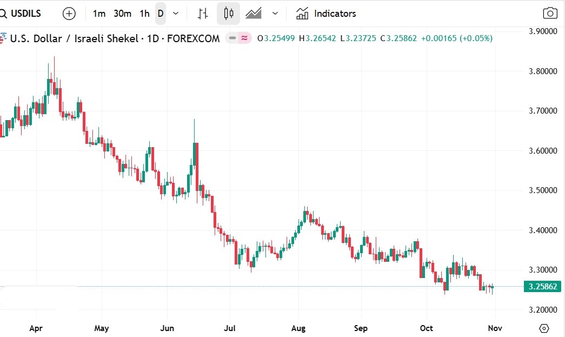565x337 pixels.
Task: Select the Candles chart style icon
Action: (228, 14)
